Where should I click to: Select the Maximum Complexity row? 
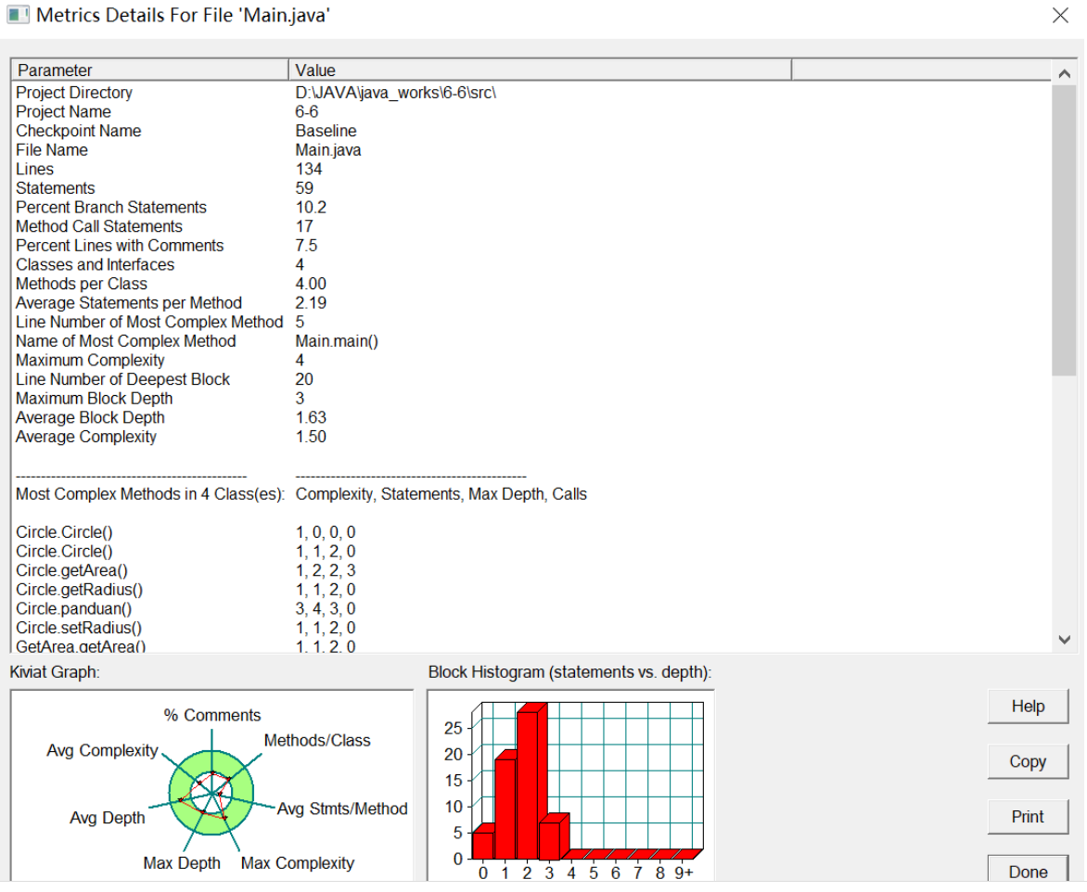531,361
